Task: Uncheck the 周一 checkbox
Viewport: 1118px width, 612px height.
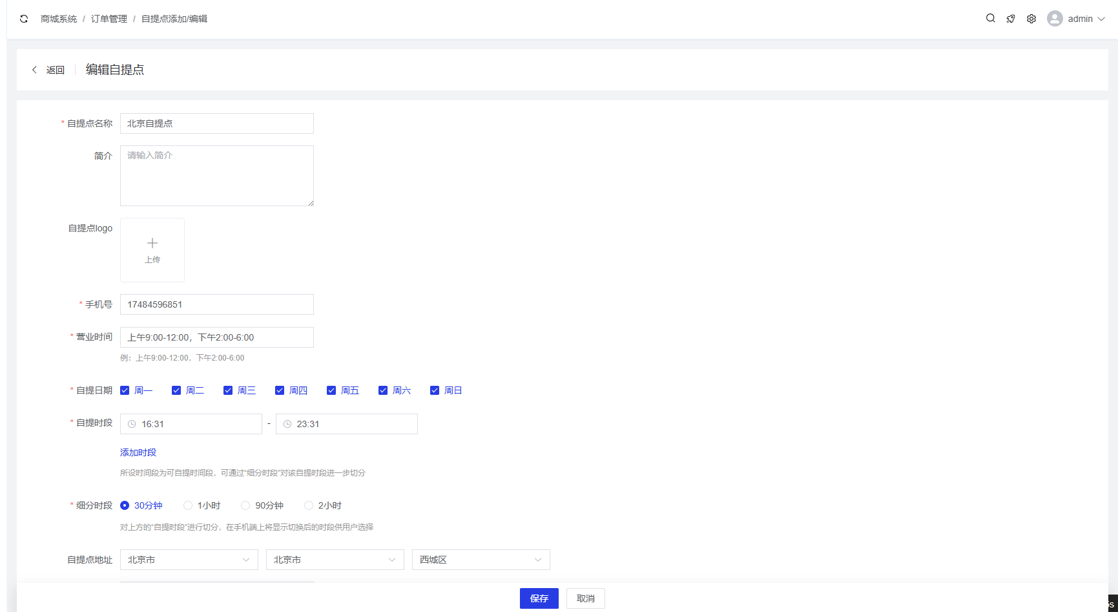Action: pos(125,390)
